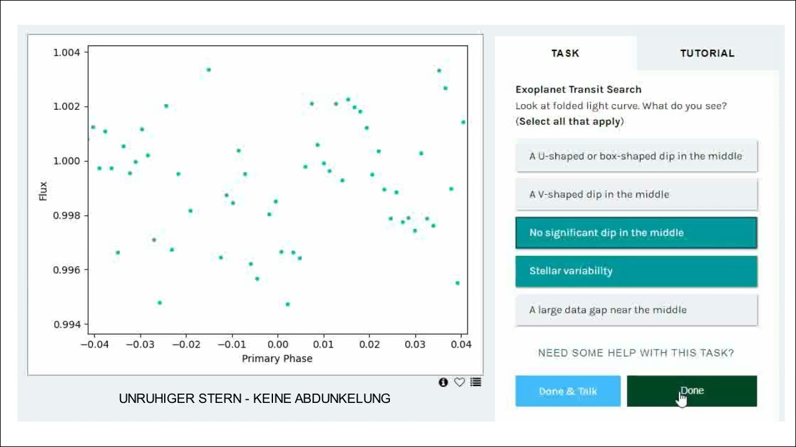Select 'A U-shaped or box-shaped dip' option
The height and width of the screenshot is (447, 796).
[x=636, y=156]
